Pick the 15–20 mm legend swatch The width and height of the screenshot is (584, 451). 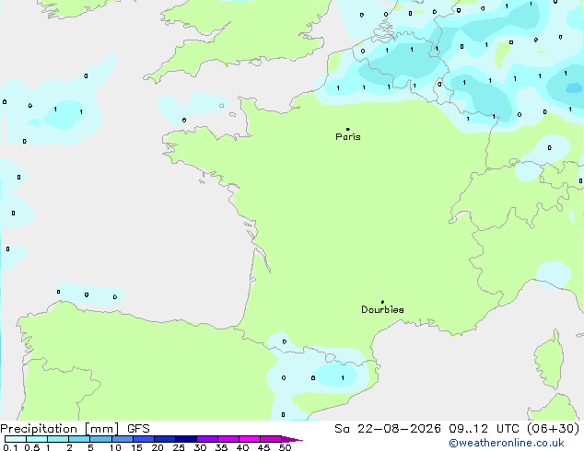click(x=144, y=439)
